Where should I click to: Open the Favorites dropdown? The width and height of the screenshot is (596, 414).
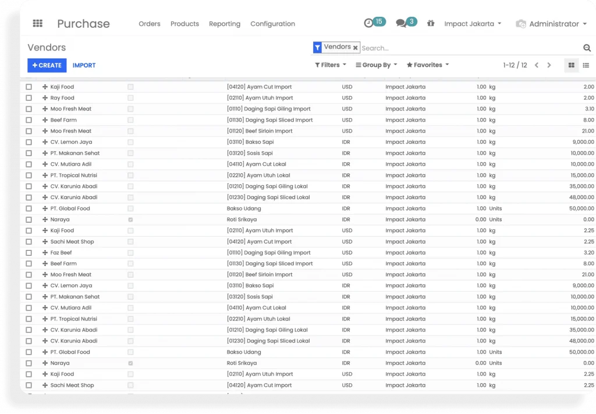coord(428,65)
